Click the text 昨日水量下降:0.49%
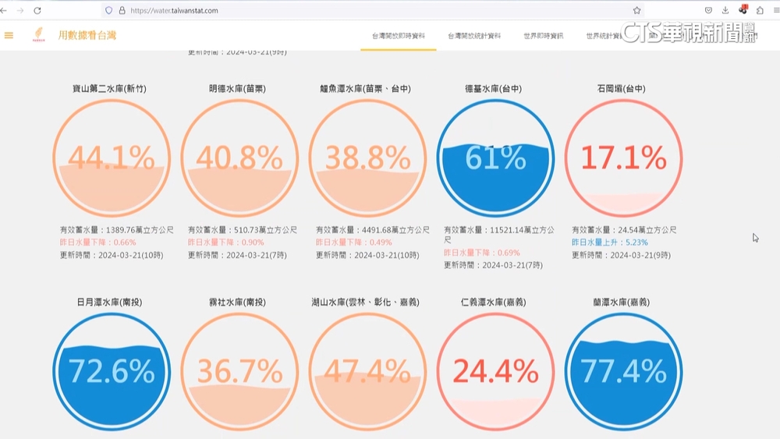Screen dimensions: 780x439 pyautogui.click(x=353, y=243)
